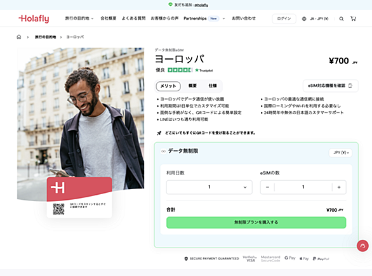Open よくある質問 in the navigation
Image resolution: width=372 pixels, height=276 pixels.
coord(133,18)
